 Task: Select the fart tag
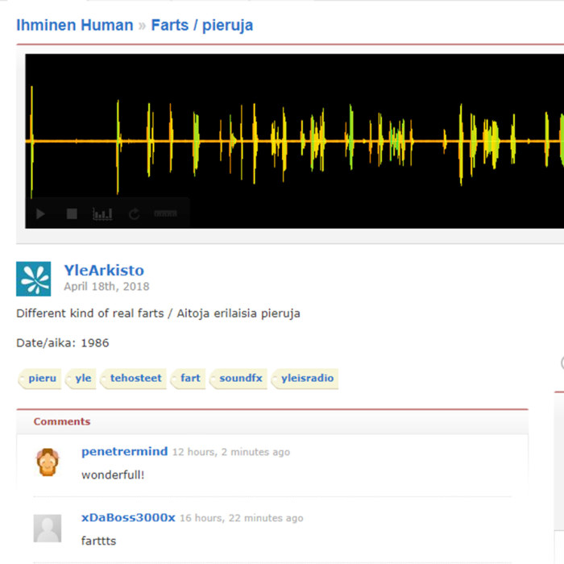click(188, 379)
